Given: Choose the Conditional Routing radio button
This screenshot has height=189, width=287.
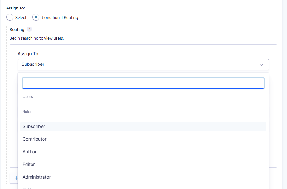Looking at the screenshot, I should point(36,17).
